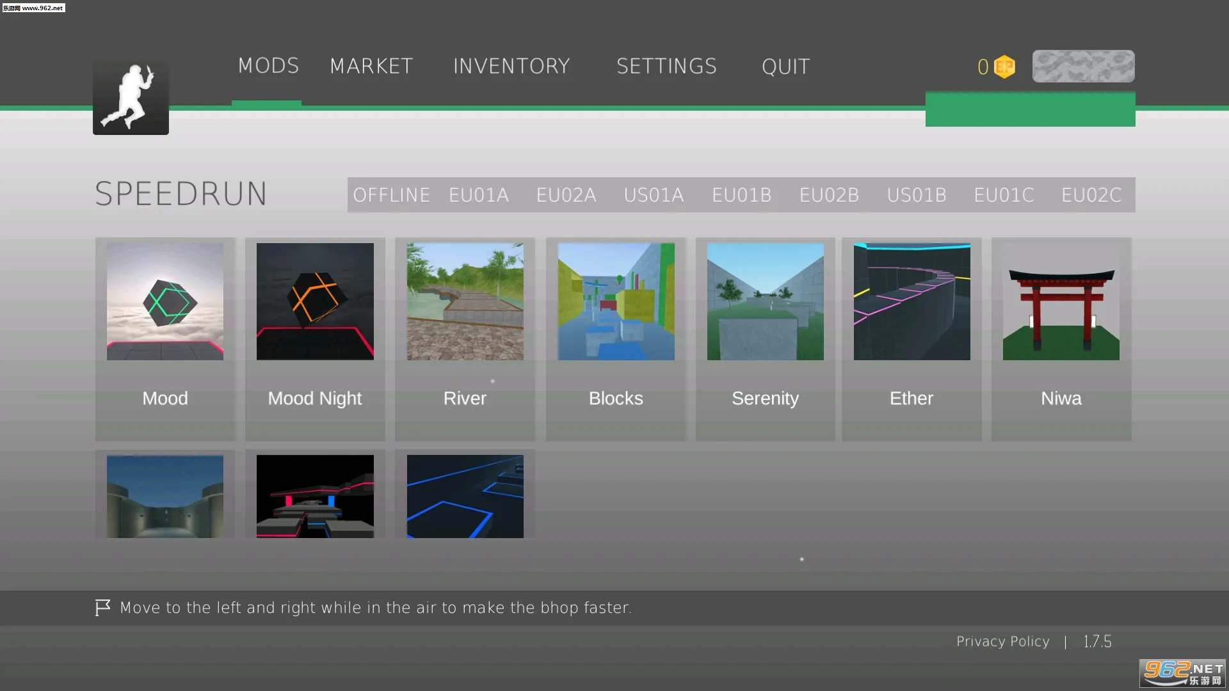Open the Niwa torii gate map
The height and width of the screenshot is (691, 1229).
[1061, 301]
